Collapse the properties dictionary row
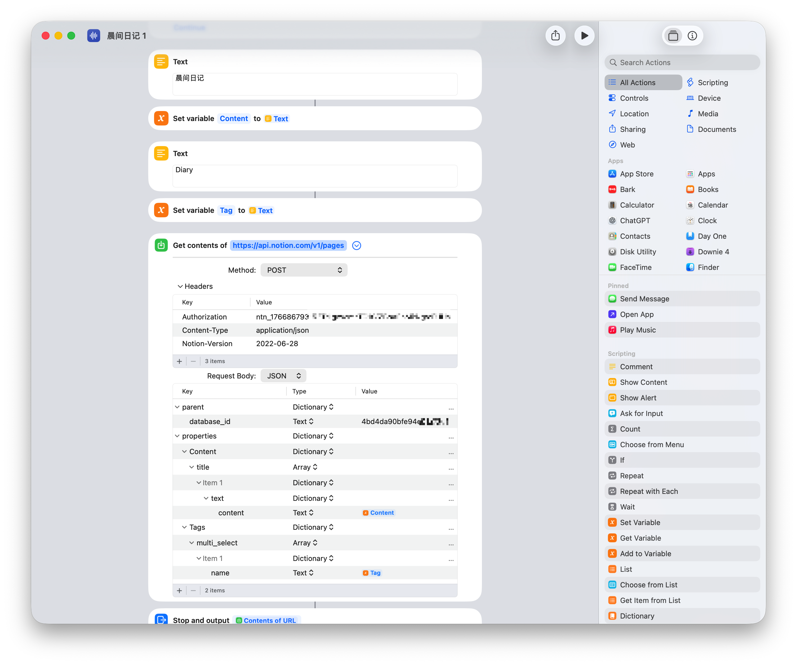 (177, 436)
